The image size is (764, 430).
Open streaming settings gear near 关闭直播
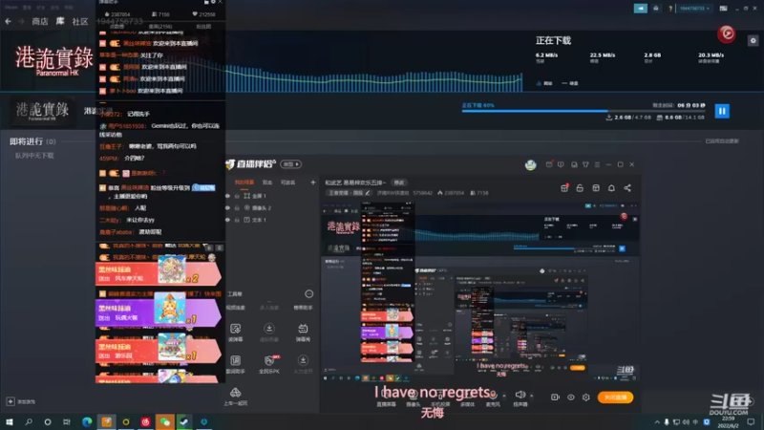586,398
